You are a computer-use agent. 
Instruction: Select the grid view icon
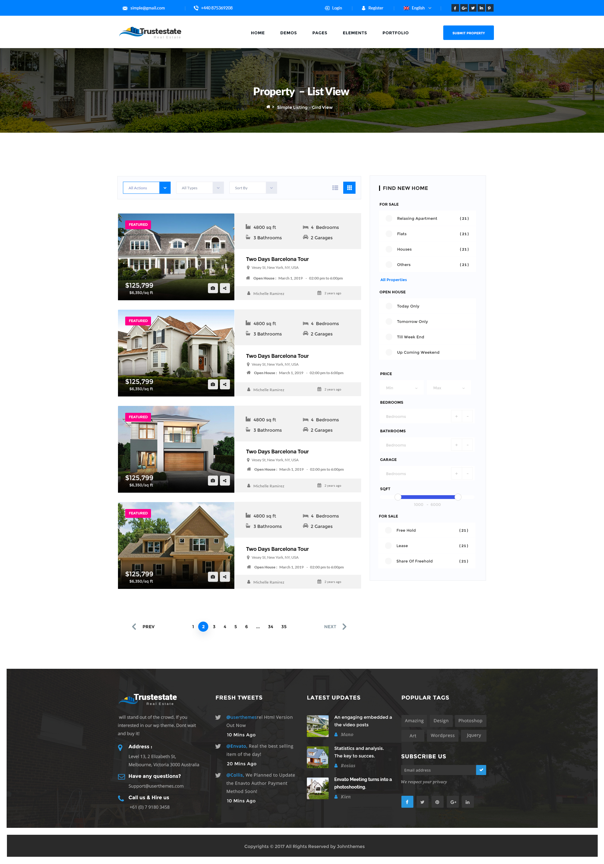(x=349, y=188)
